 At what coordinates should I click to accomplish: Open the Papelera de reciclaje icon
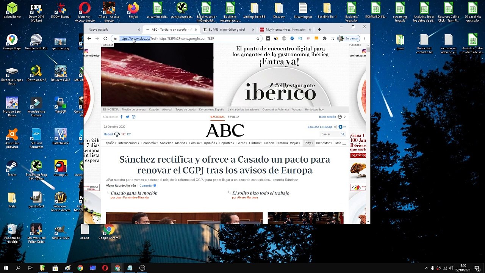(x=12, y=234)
